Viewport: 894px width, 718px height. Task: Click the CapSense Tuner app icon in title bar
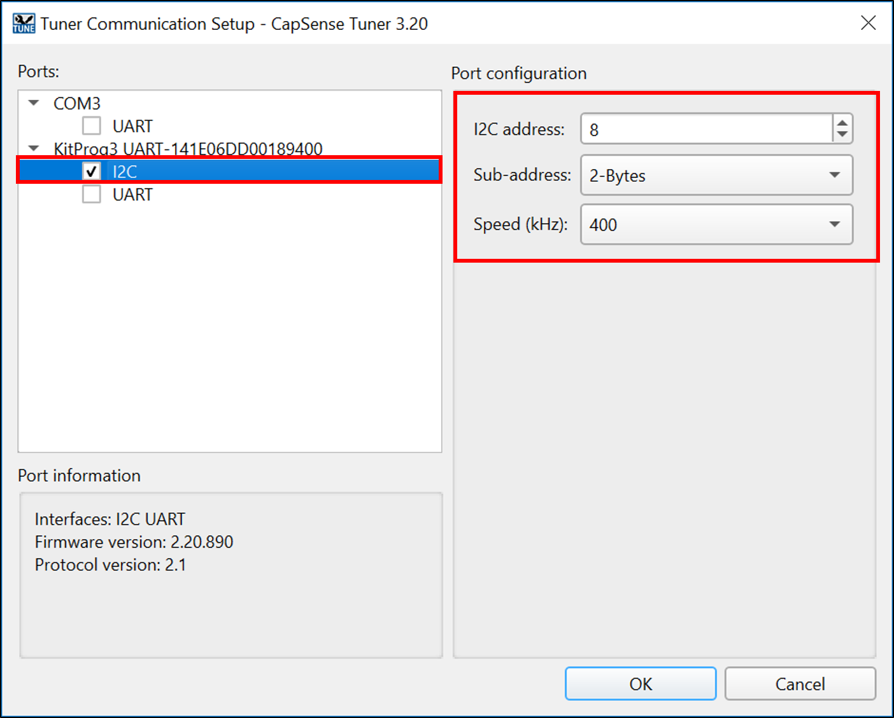point(24,24)
